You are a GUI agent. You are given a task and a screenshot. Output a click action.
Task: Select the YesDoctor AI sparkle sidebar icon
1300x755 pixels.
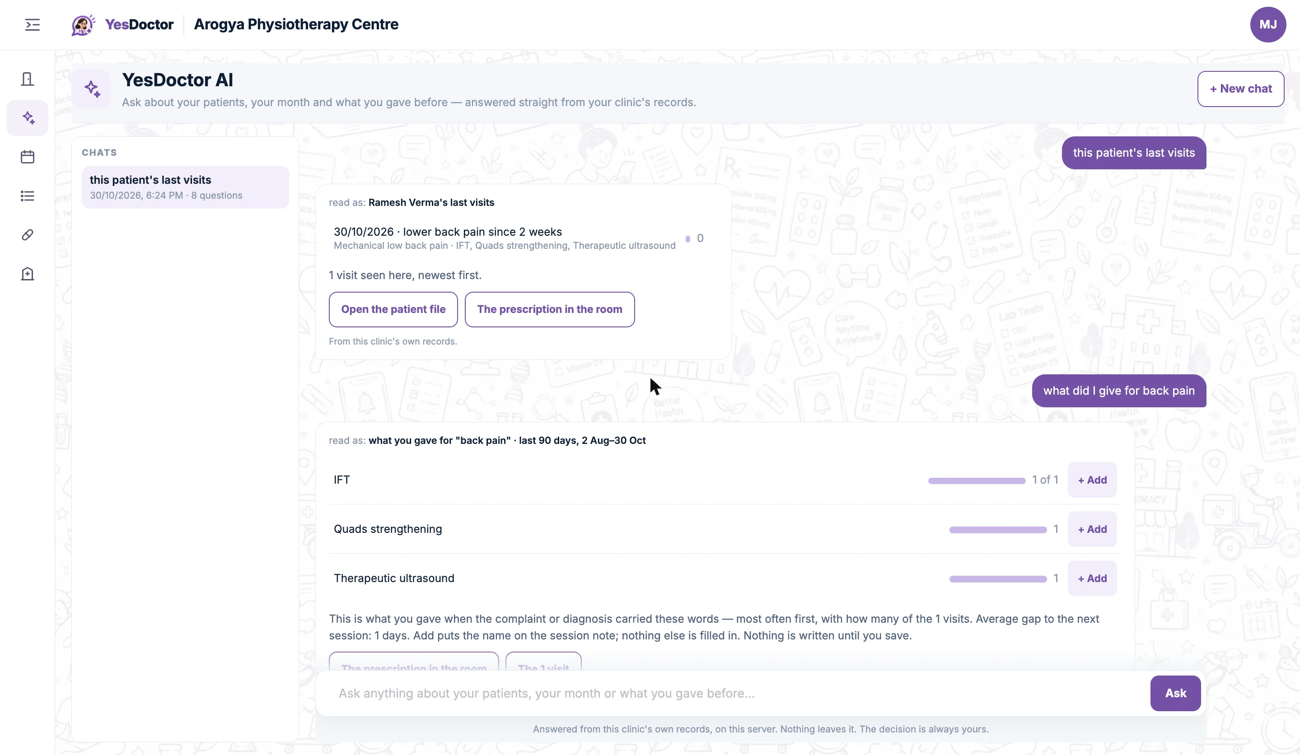point(28,117)
